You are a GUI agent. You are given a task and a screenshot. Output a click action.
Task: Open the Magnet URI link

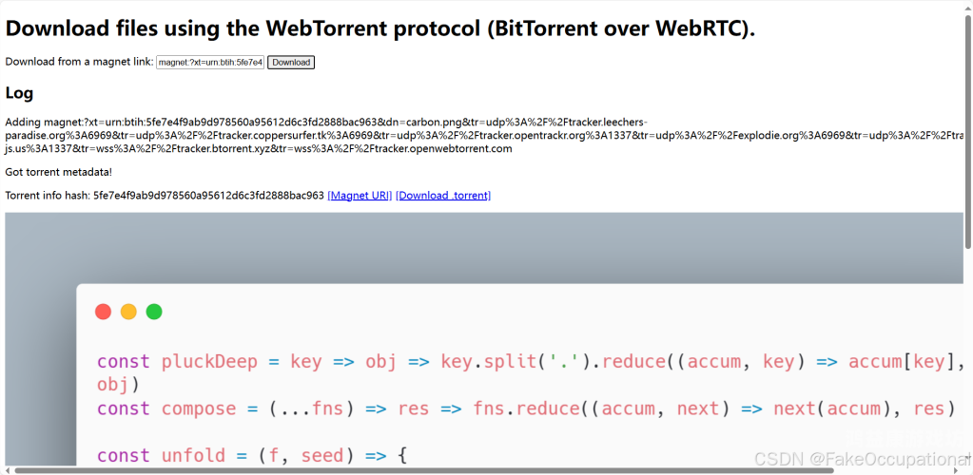(x=360, y=196)
